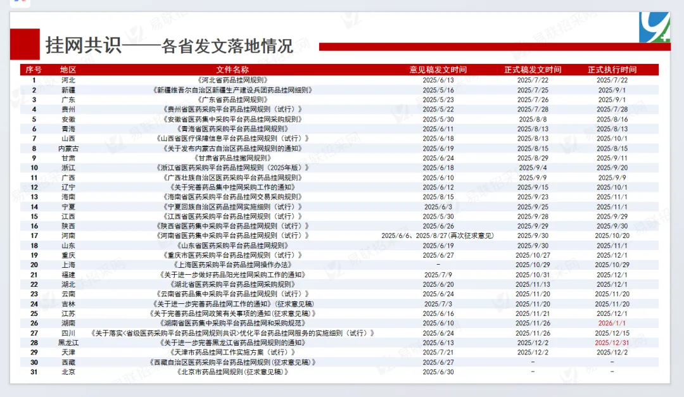The width and height of the screenshot is (684, 397).
Task: Click 2025/10/27 official date in the 重庆 row
Action: tap(533, 255)
